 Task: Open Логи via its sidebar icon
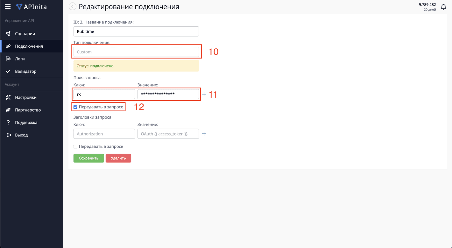9,59
